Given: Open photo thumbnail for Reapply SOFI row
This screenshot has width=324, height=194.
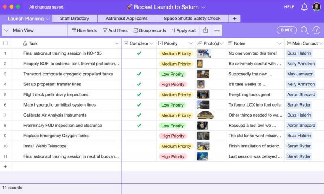Looking at the screenshot, I should (x=200, y=64).
